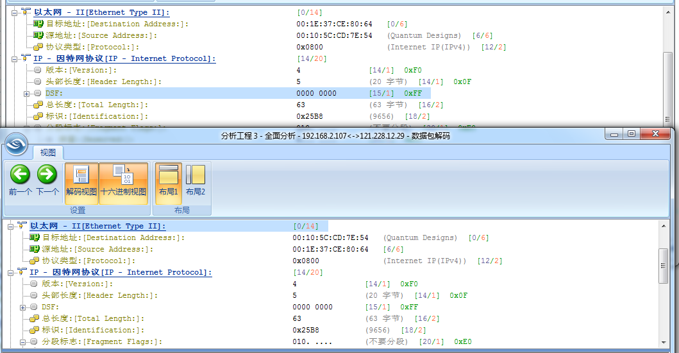Collapse Fragment Flags node in front window

[x=22, y=342]
